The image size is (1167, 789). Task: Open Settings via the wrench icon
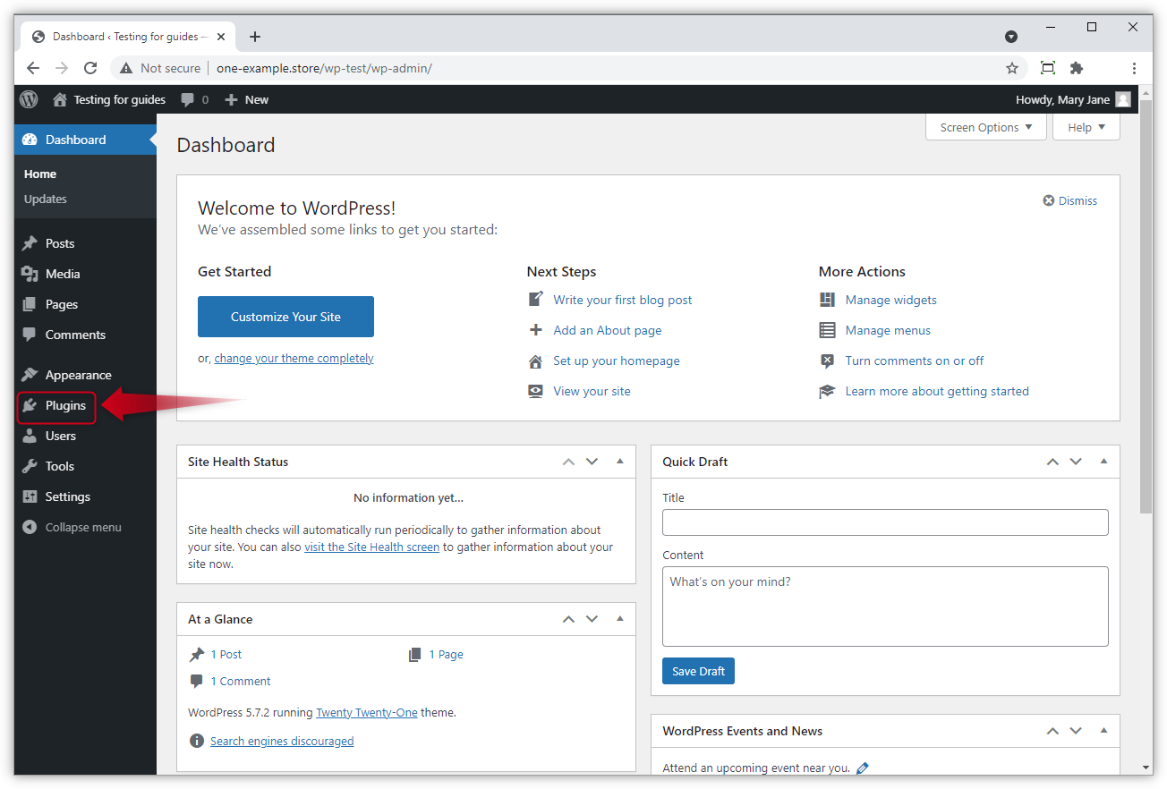point(30,496)
